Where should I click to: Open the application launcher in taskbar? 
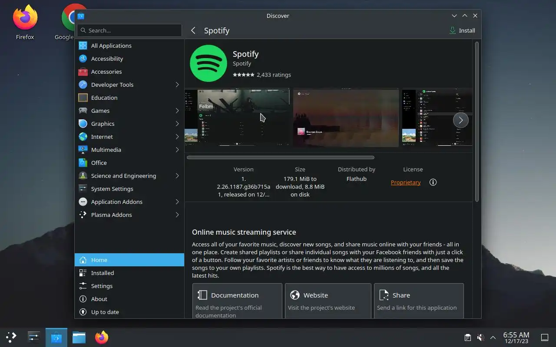(11, 337)
